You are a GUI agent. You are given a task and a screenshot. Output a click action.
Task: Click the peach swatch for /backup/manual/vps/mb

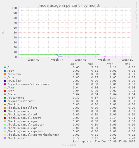click(x=5, y=131)
